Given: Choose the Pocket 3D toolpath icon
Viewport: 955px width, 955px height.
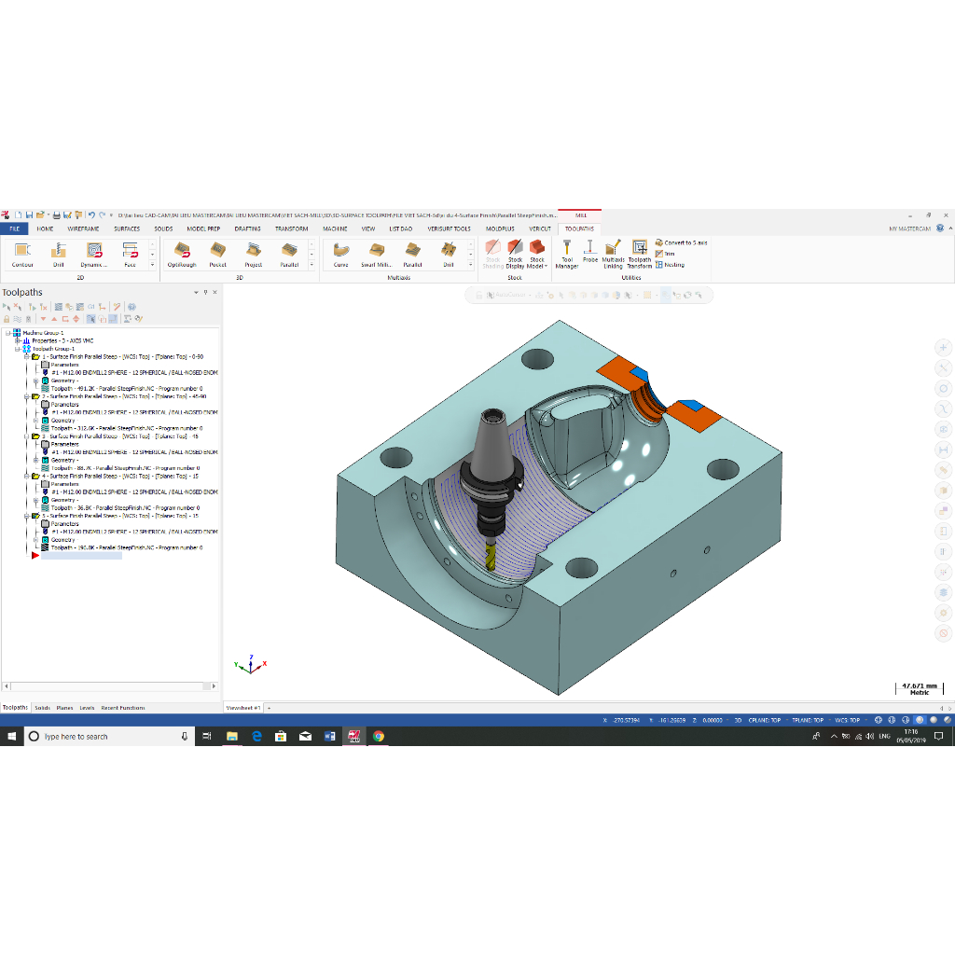Looking at the screenshot, I should [217, 254].
